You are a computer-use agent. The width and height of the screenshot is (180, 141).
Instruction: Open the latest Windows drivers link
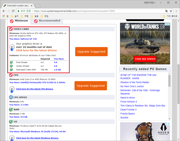click(37, 138)
